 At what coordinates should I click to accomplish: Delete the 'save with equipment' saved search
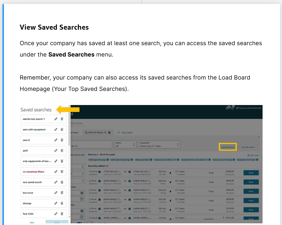tap(62, 129)
